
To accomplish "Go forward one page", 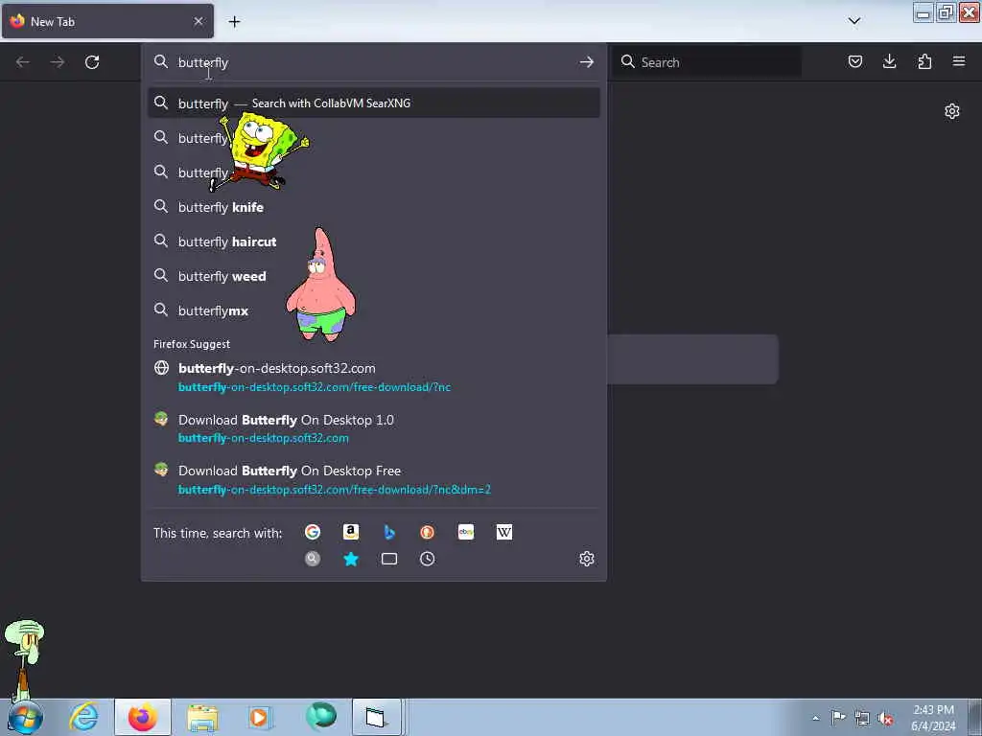I will click(x=57, y=62).
